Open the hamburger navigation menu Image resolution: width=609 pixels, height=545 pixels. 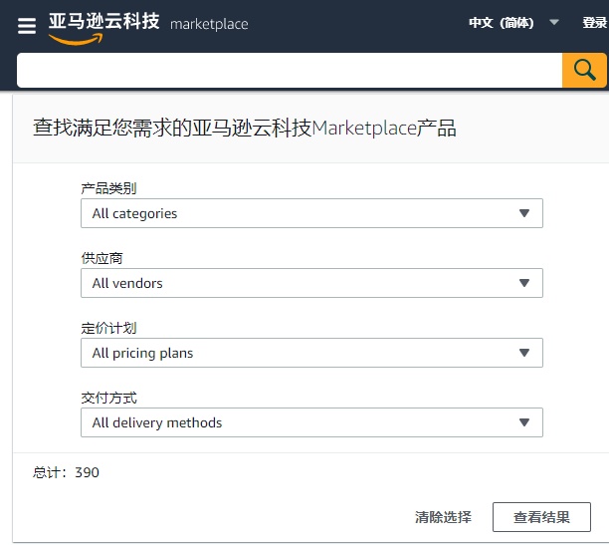(x=27, y=26)
